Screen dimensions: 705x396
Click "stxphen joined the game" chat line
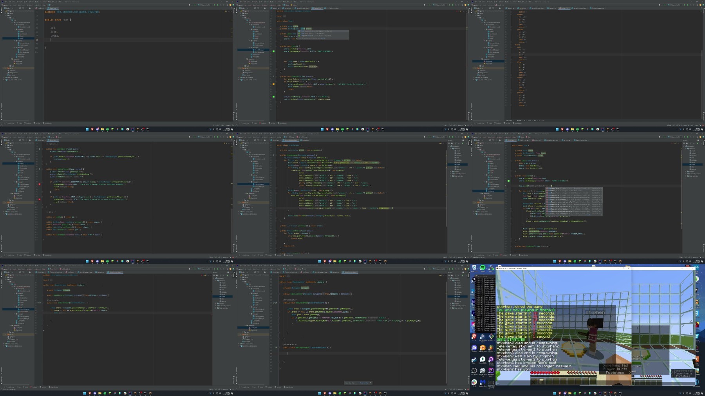[520, 307]
